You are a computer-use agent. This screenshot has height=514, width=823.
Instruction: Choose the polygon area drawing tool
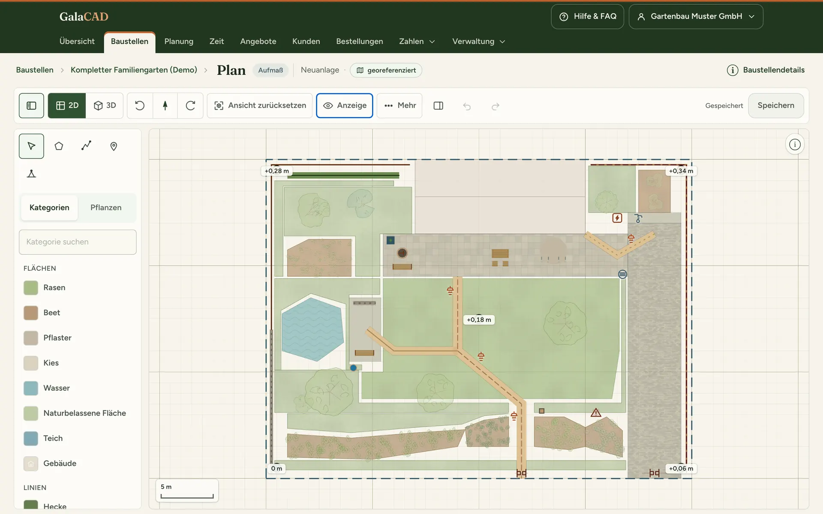[x=59, y=146]
